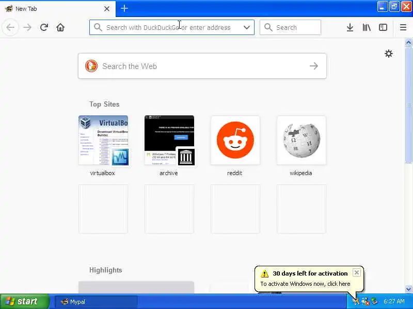Click the archive label text
The image size is (413, 309).
tap(169, 173)
